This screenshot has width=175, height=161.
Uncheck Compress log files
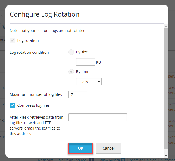pos(12,105)
